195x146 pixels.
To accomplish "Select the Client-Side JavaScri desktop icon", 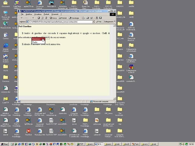I will pos(131,37).
